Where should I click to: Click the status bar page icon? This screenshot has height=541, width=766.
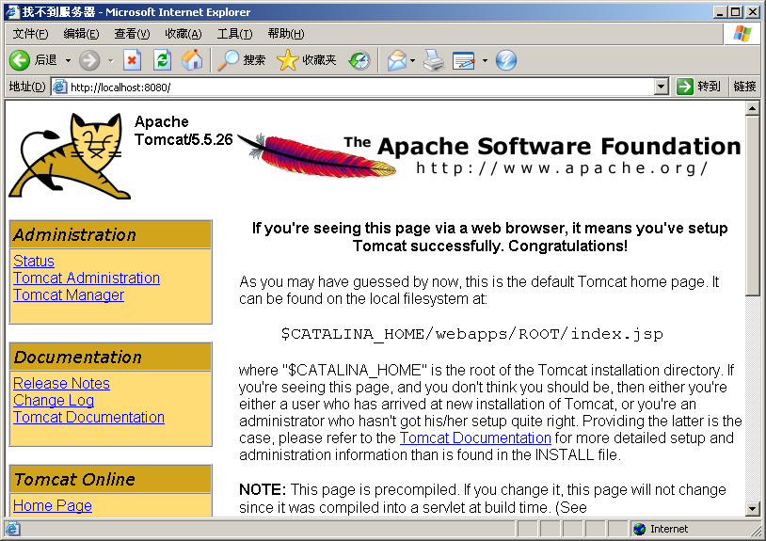pyautogui.click(x=12, y=529)
